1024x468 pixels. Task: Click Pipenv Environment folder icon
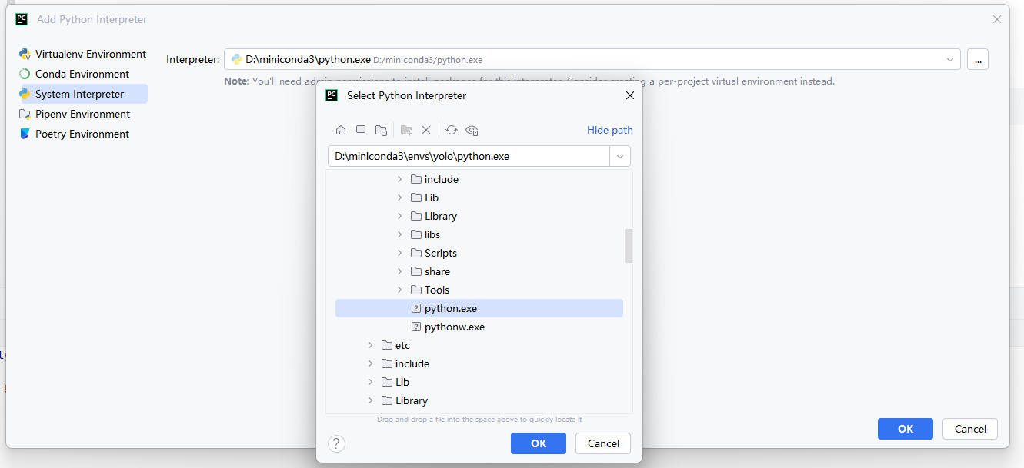click(x=25, y=114)
